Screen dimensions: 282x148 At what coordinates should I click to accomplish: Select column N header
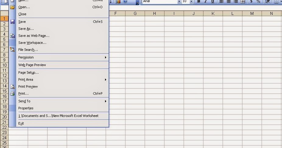(x=272, y=13)
